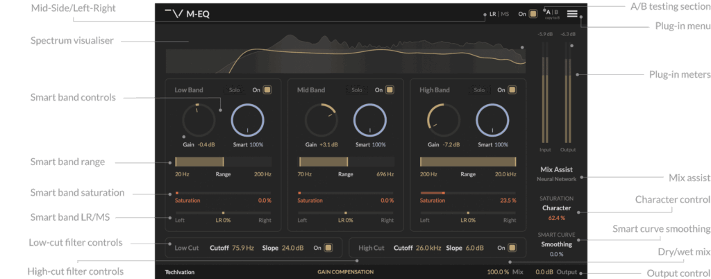Click the High Band Saturation slider
Viewport: 711px width, 279px height.
(468, 192)
